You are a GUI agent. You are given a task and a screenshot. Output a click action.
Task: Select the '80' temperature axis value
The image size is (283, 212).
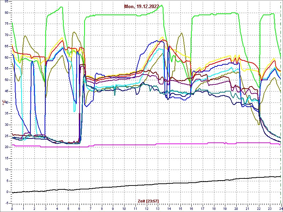tap(6, 13)
